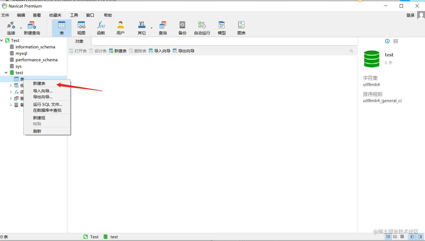Viewport: 425px width, 241px height.
Task: Choose 导出向导... from the context menu
Action: [x=47, y=97]
